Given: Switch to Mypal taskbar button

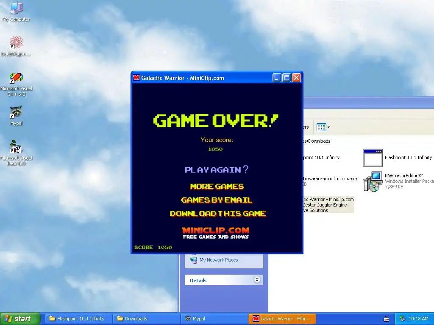Looking at the screenshot, I should [x=214, y=319].
